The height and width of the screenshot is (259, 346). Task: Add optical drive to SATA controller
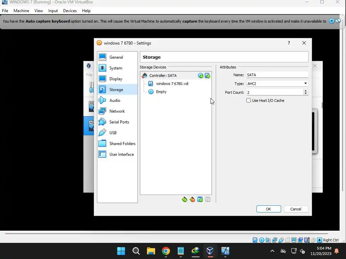201,76
